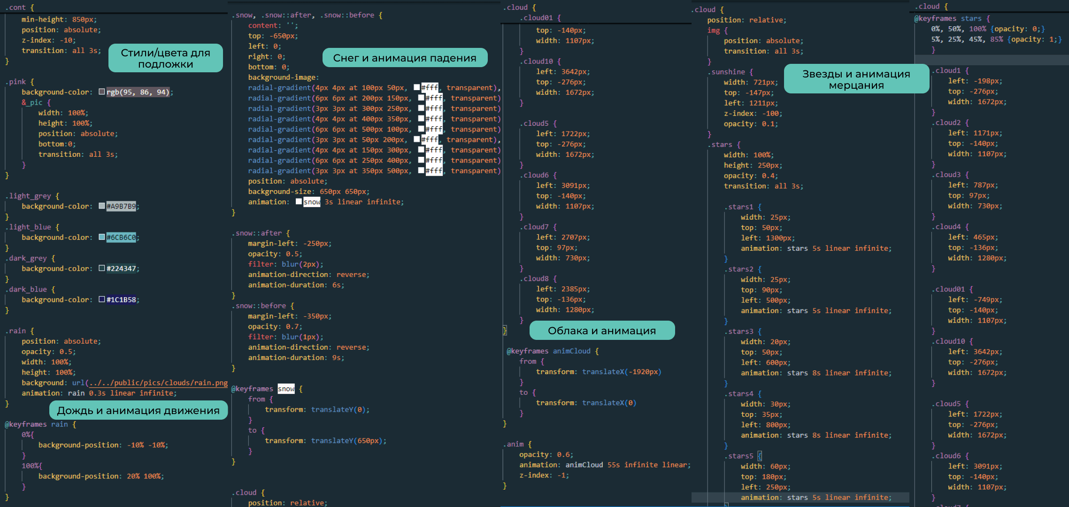Click 'animation: rain 0.3s linear infinite;'
This screenshot has height=507, width=1069.
pos(99,393)
